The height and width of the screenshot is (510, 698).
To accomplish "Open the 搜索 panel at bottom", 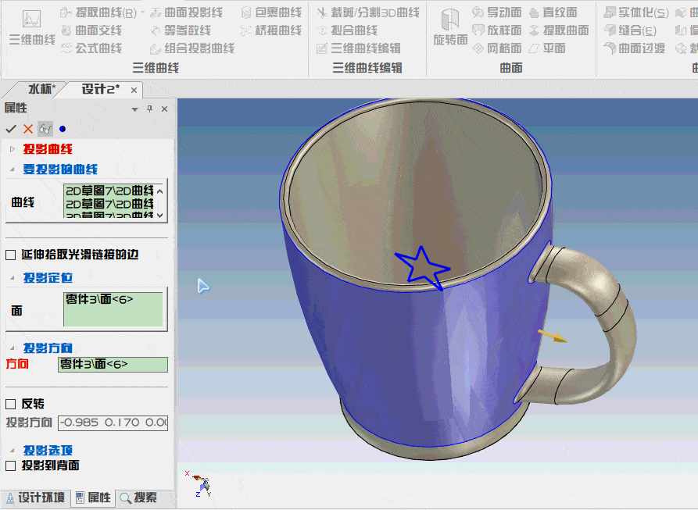I will pos(144,498).
